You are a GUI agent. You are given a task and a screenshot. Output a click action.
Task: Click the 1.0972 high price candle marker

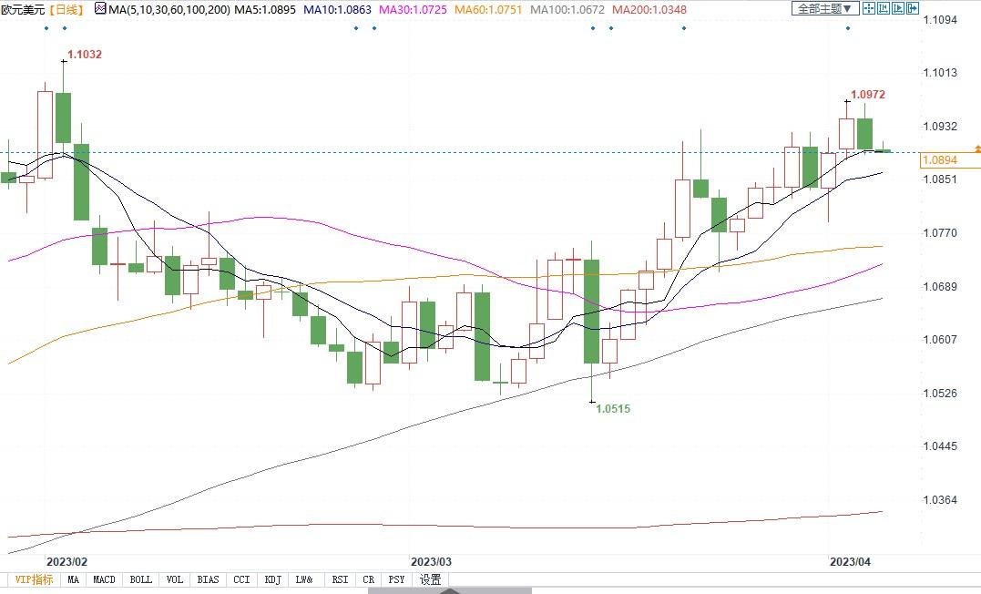(x=867, y=95)
